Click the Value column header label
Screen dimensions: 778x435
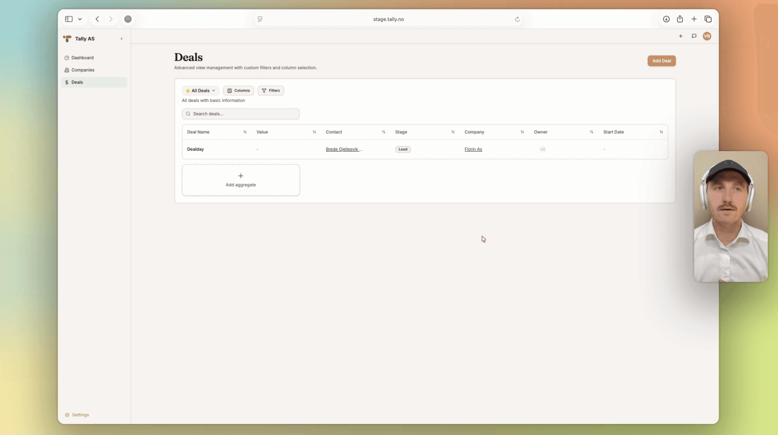[262, 132]
